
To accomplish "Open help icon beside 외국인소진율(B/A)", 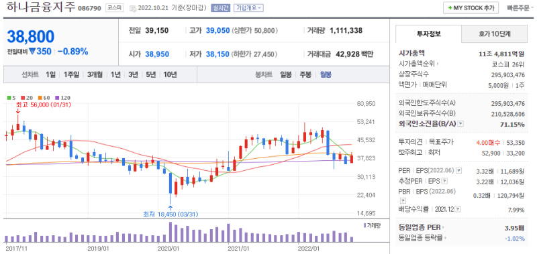I will click(x=460, y=124).
